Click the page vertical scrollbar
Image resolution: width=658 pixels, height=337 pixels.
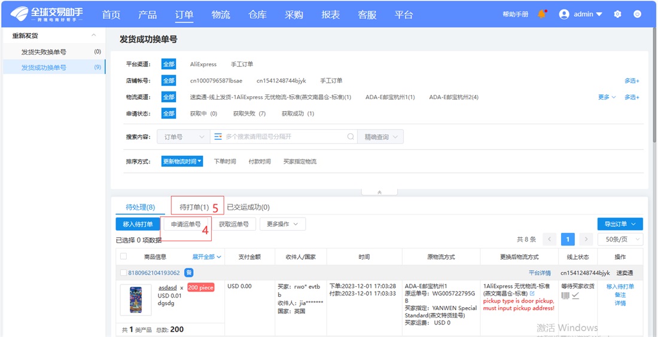pyautogui.click(x=656, y=84)
